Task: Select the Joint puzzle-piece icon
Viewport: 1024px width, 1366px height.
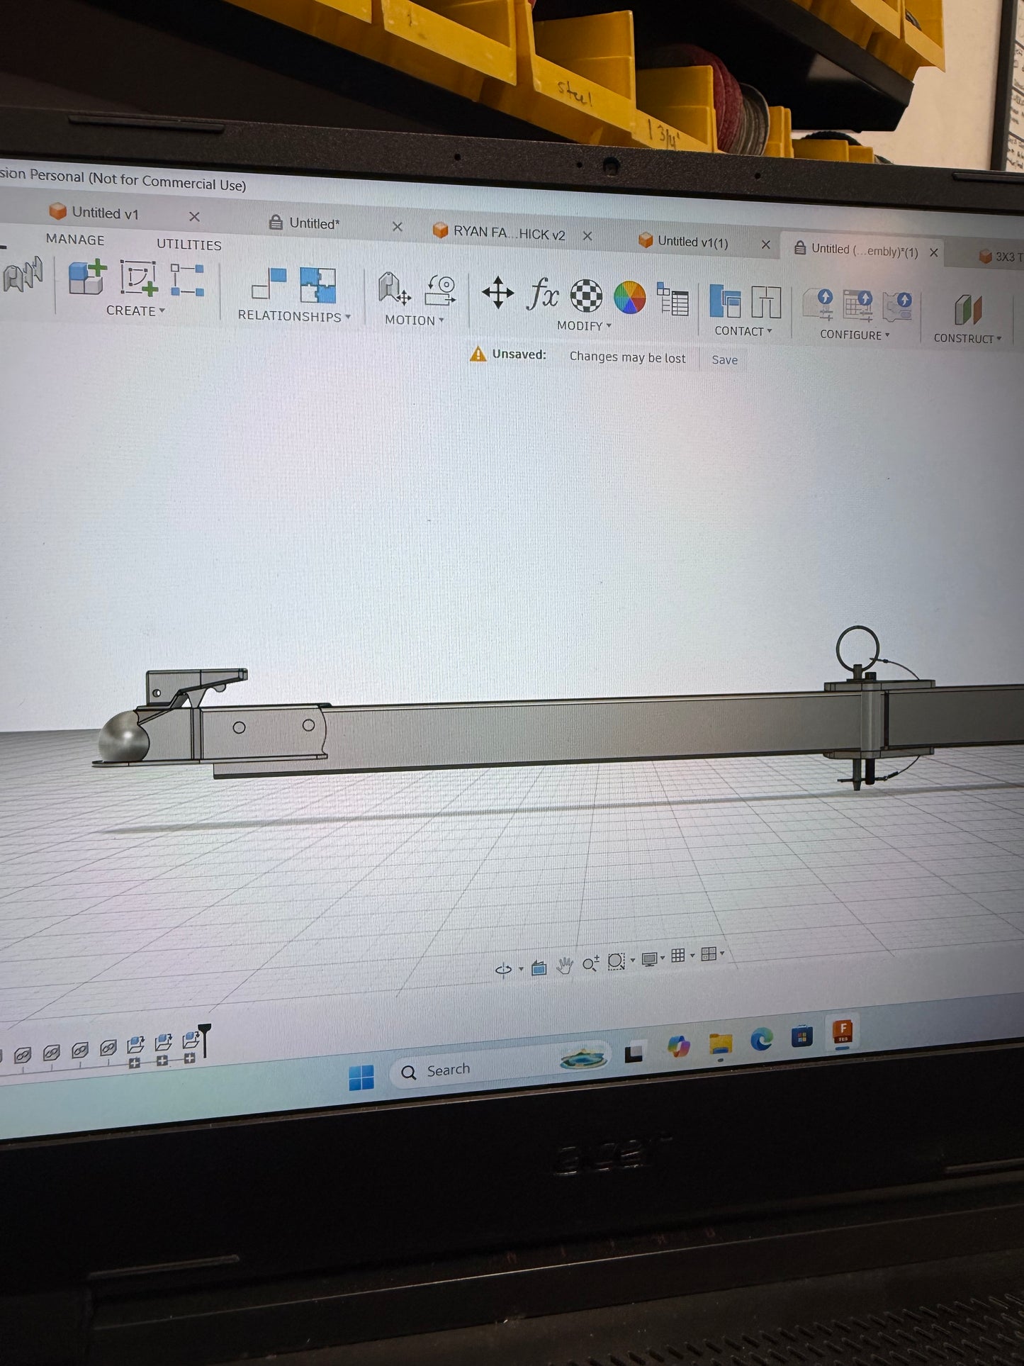Action: pyautogui.click(x=317, y=285)
